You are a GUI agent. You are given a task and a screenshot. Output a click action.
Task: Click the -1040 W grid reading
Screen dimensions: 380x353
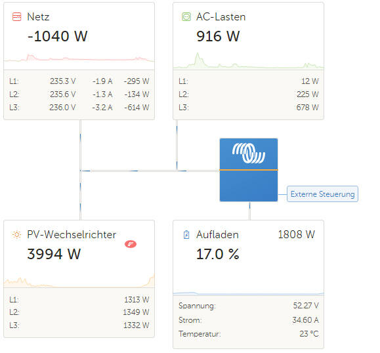pyautogui.click(x=58, y=36)
